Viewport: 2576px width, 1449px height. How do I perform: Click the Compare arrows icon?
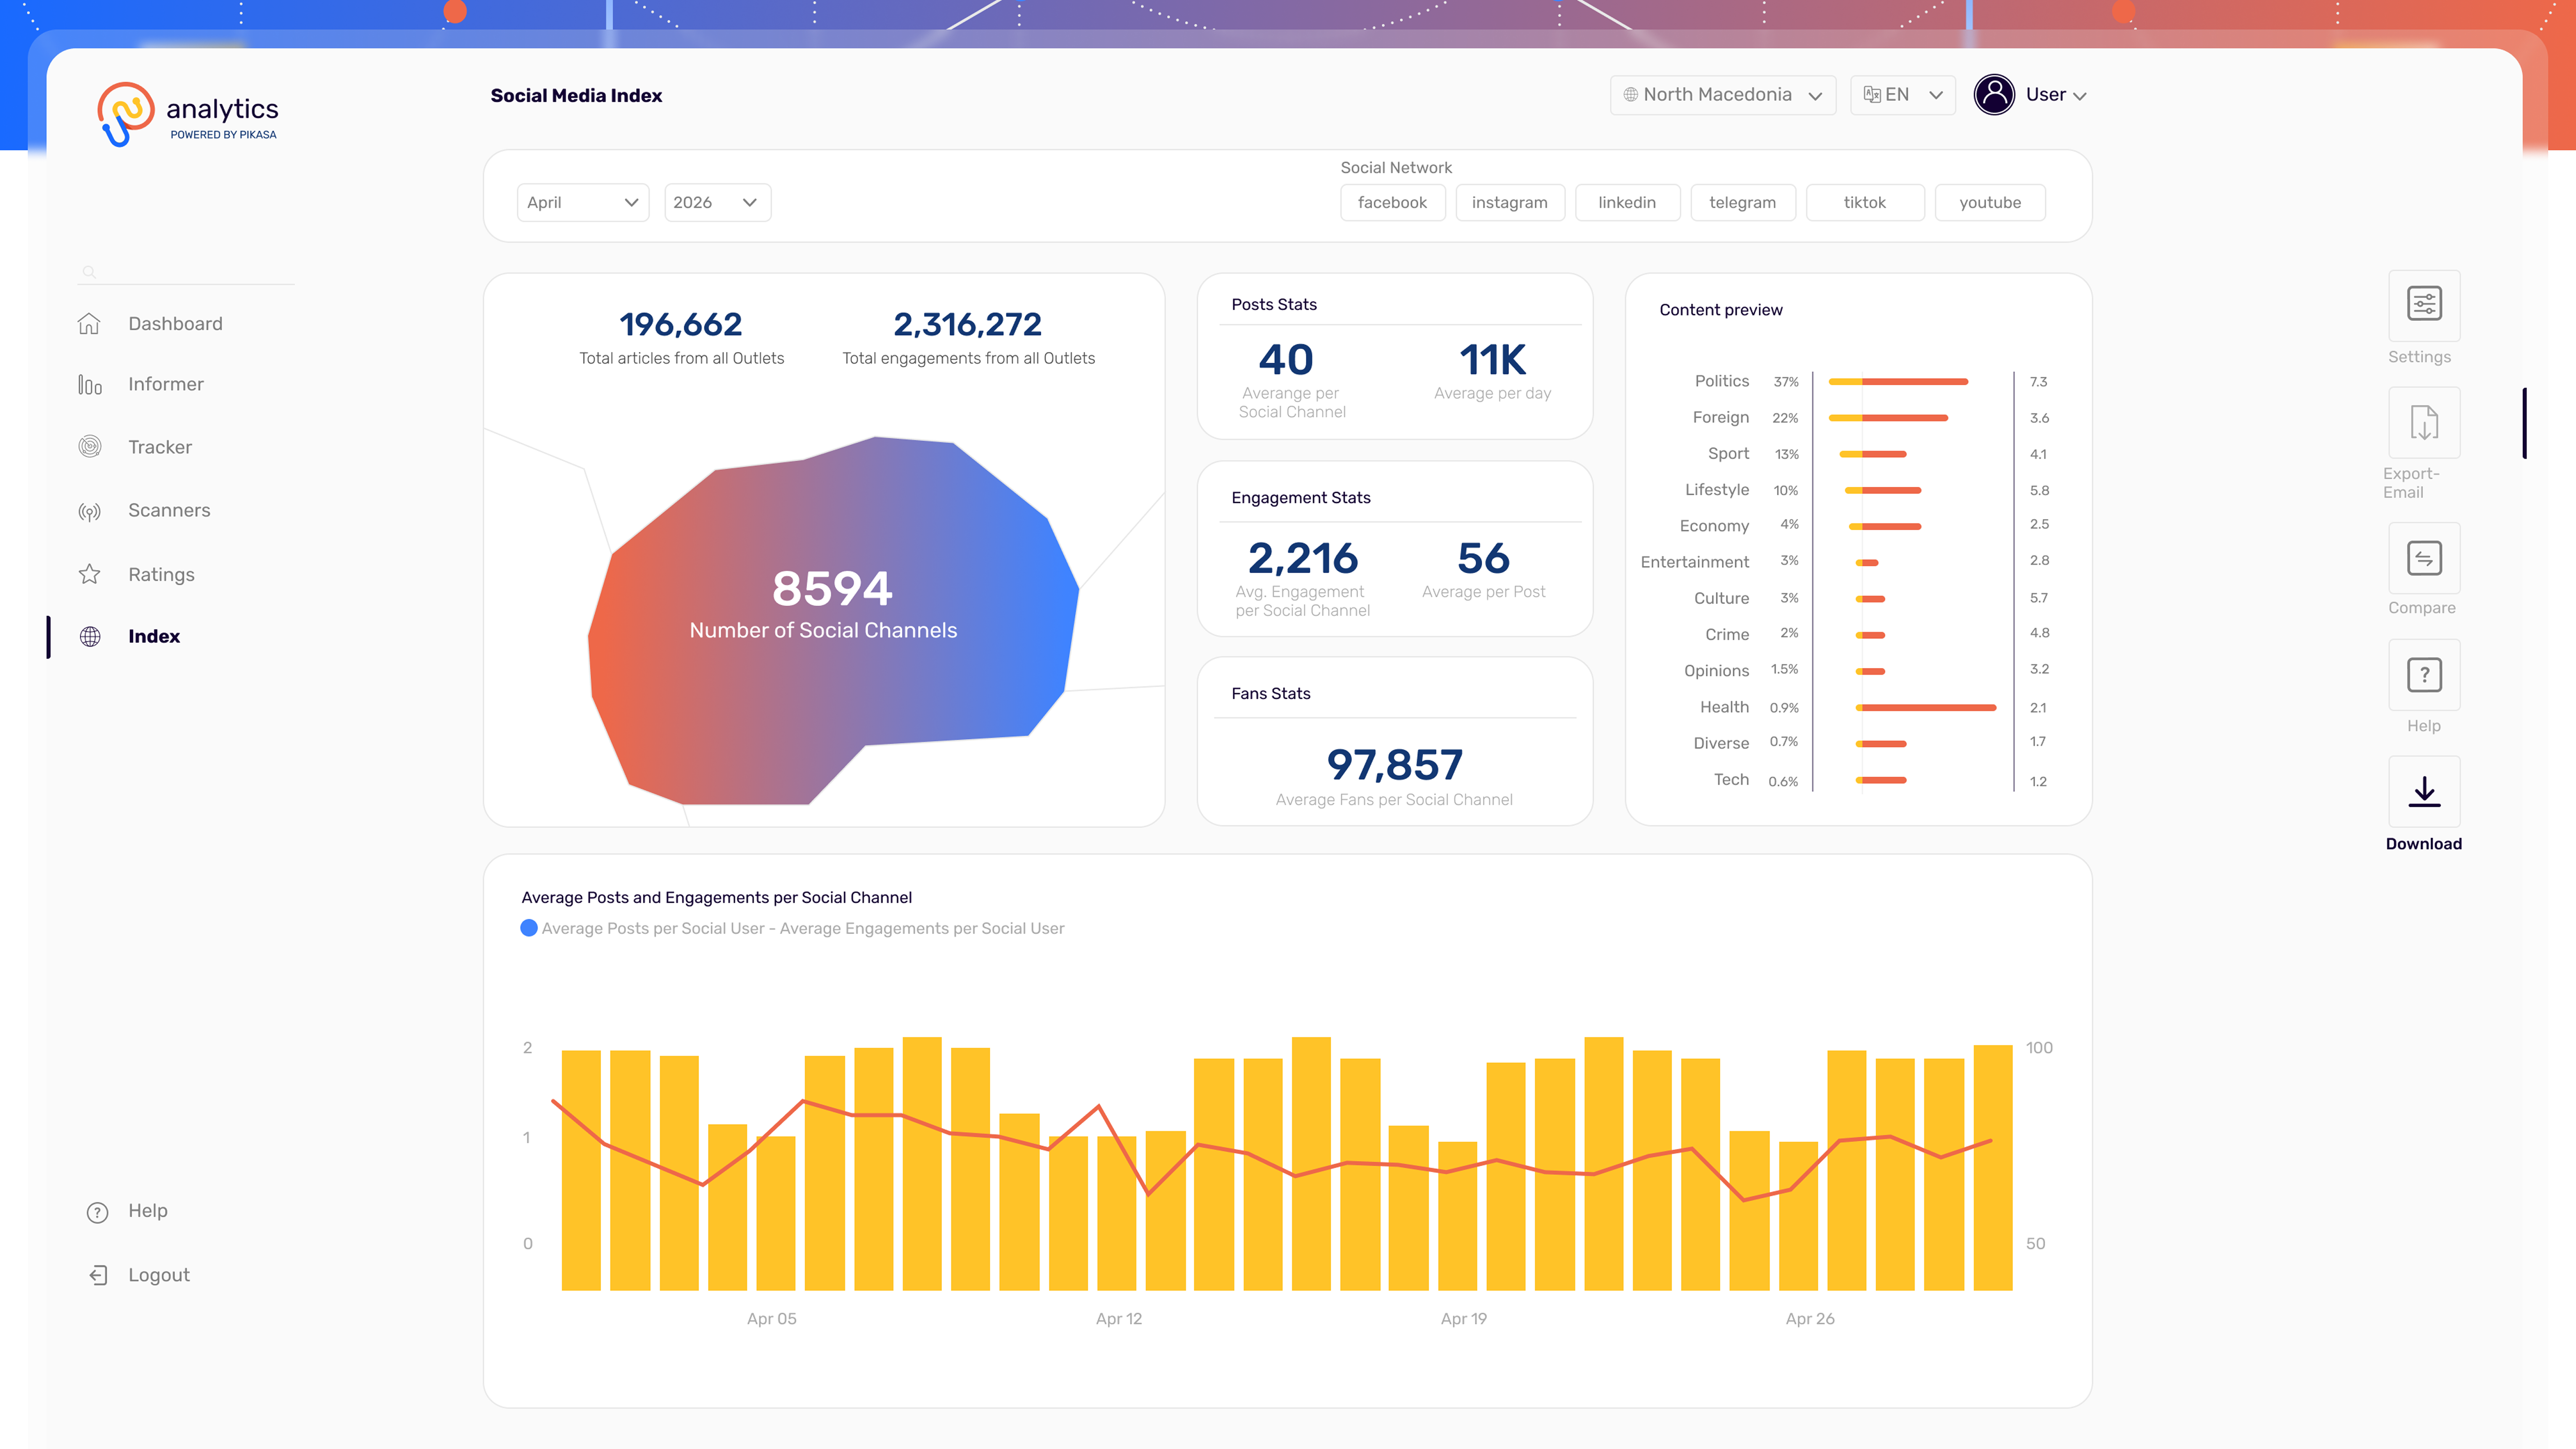point(2424,557)
